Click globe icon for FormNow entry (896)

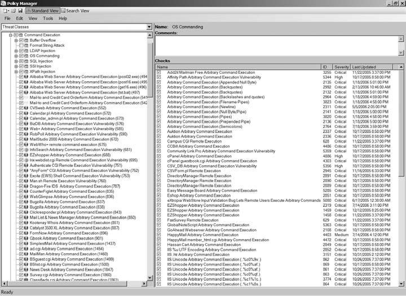tap(26, 233)
